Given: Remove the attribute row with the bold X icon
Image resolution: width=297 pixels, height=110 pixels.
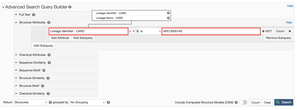Looking at the screenshot, I should (x=290, y=31).
